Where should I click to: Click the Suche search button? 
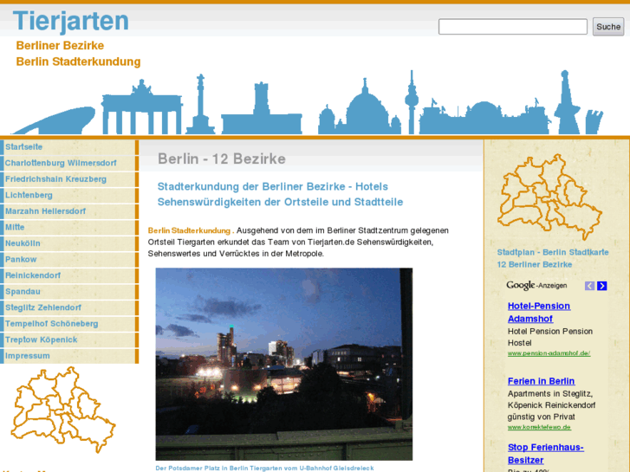tap(608, 27)
